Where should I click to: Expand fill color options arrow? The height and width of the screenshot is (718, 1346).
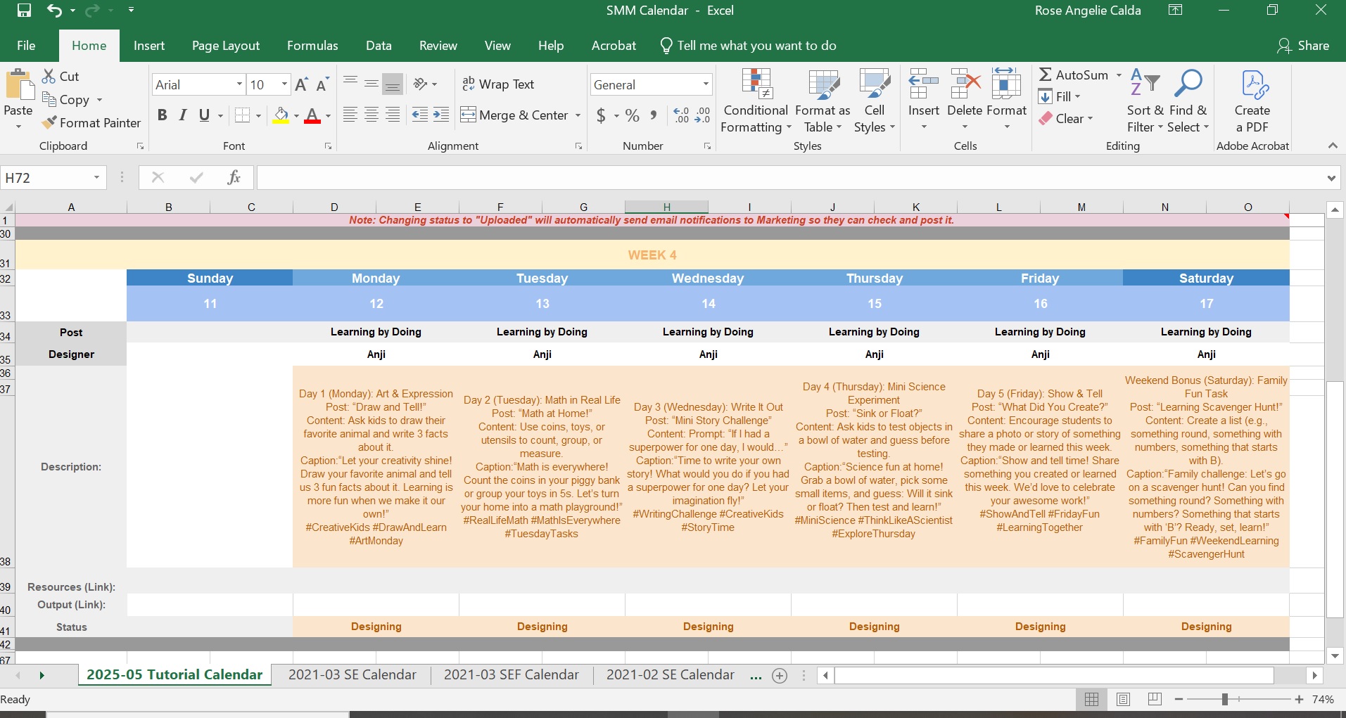296,115
